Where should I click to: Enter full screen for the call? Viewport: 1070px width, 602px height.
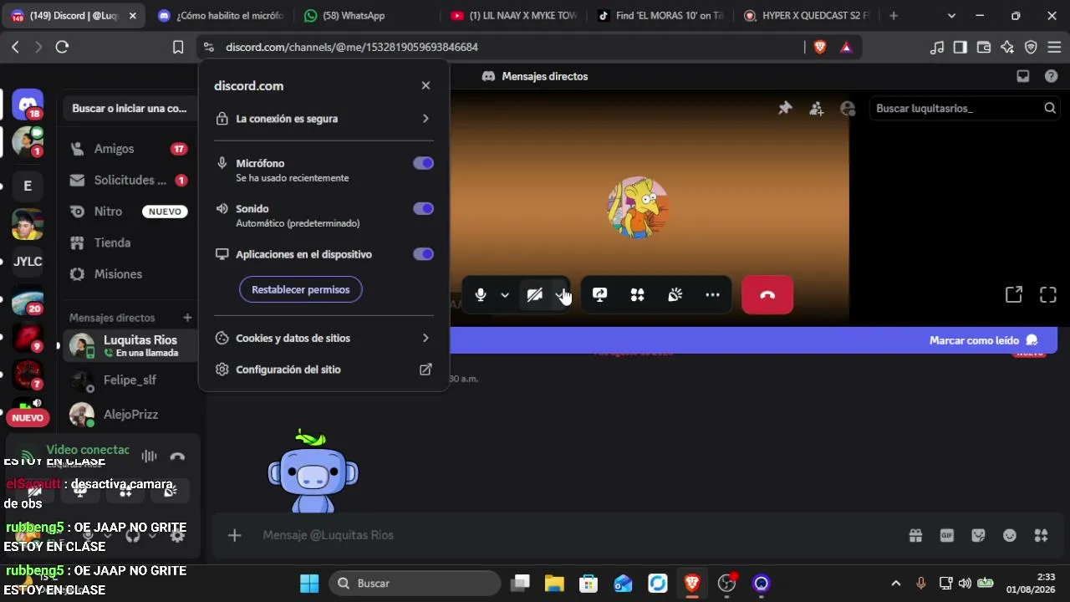tap(1048, 294)
